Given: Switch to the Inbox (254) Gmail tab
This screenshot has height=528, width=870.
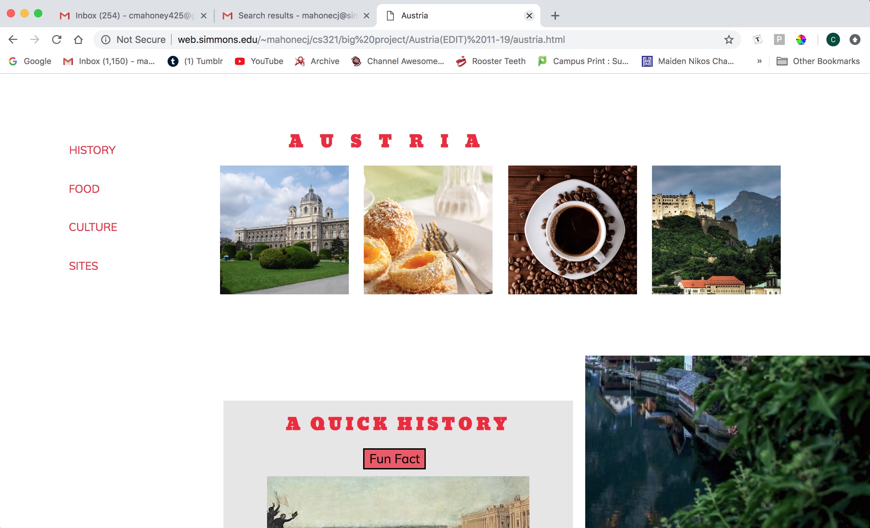Looking at the screenshot, I should pyautogui.click(x=134, y=16).
